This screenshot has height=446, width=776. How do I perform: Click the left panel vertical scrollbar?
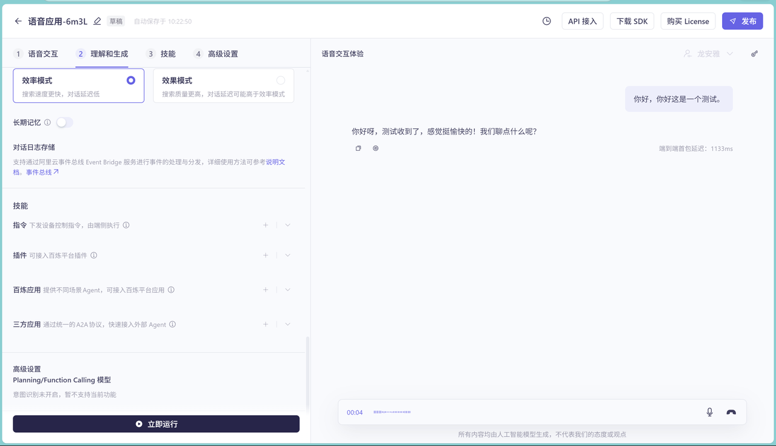307,373
